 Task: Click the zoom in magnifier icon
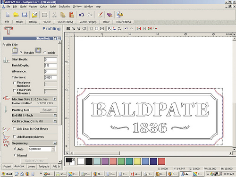click(x=74, y=28)
